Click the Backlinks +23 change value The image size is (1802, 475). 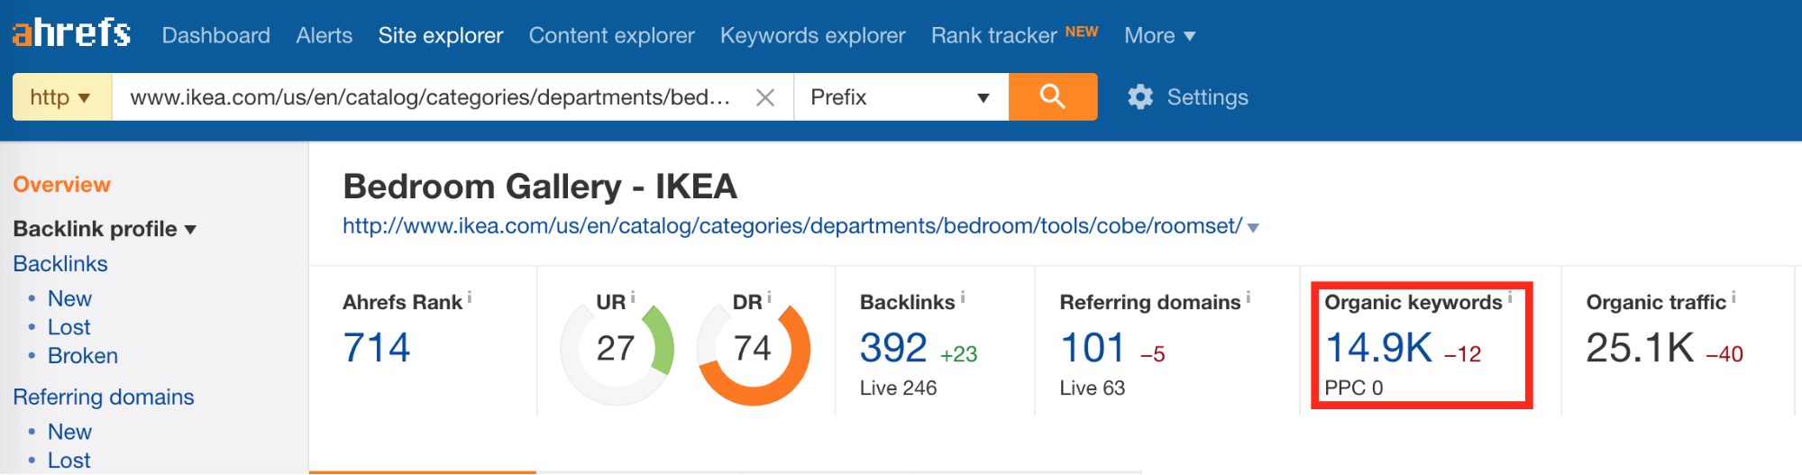[958, 354]
